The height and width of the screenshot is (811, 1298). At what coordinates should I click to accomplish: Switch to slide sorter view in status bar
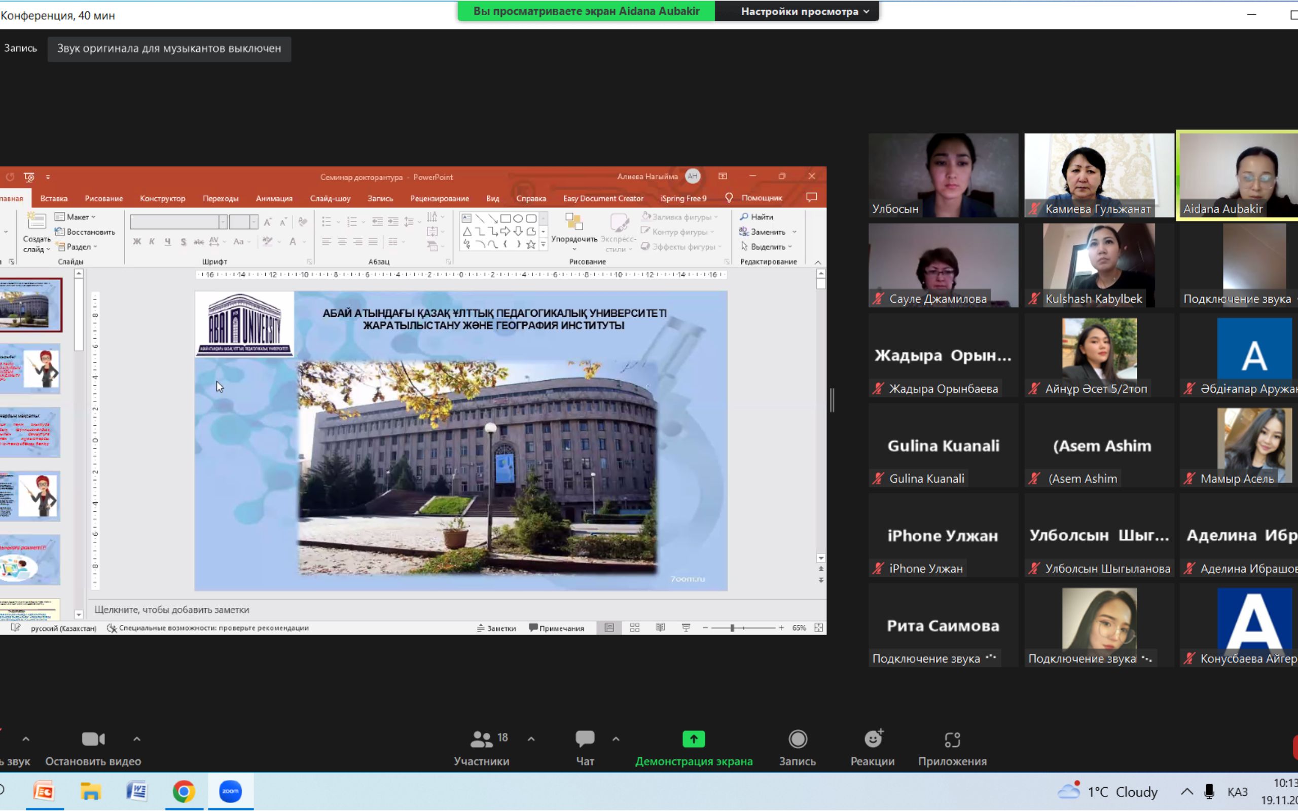(x=634, y=628)
